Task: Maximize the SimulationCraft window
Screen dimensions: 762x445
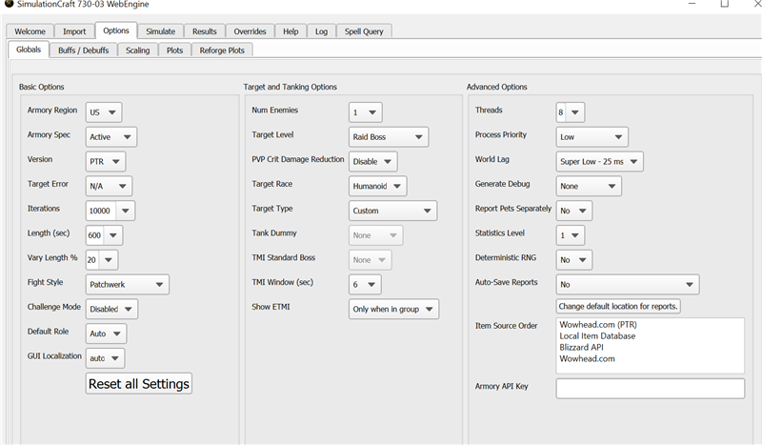Action: (x=724, y=6)
